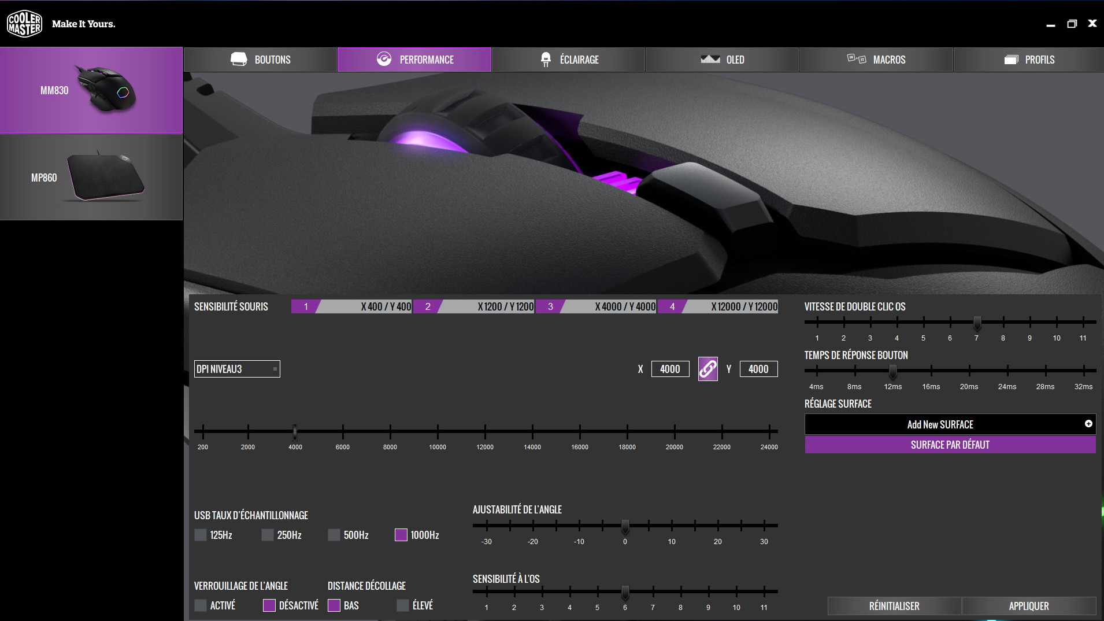Enable angle snapping with Activé checkbox
Screen dimensions: 1104x621
[x=201, y=605]
